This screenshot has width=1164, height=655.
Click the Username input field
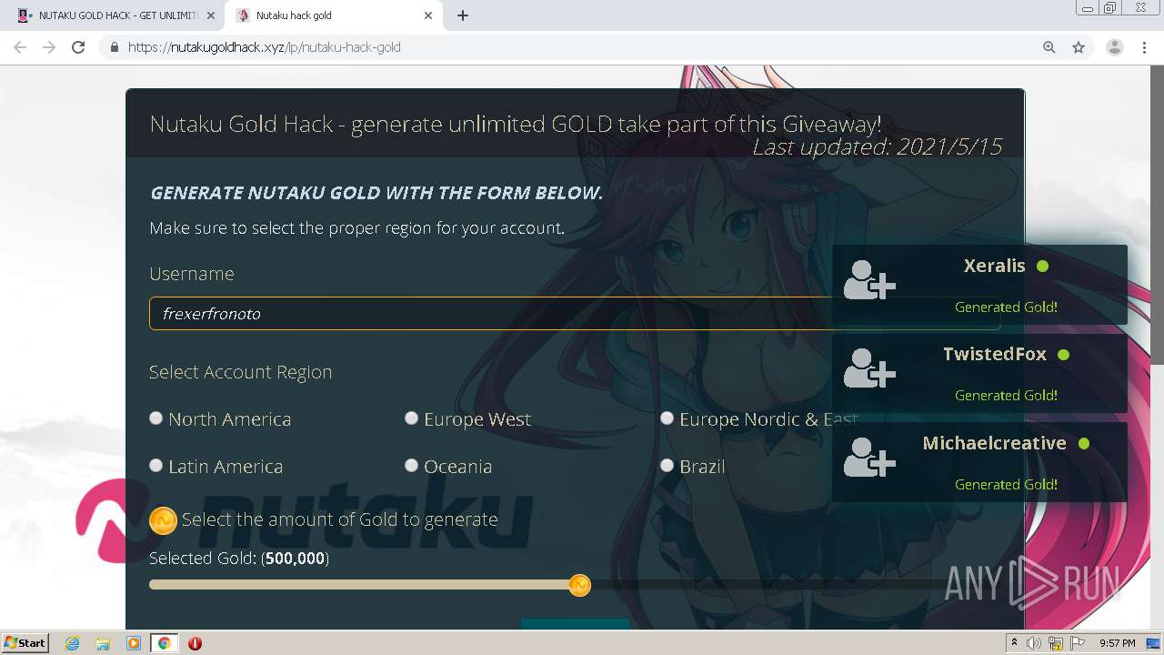pos(575,313)
